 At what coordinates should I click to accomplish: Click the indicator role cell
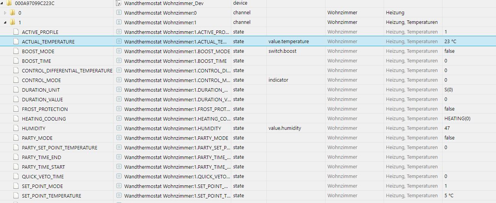click(278, 80)
